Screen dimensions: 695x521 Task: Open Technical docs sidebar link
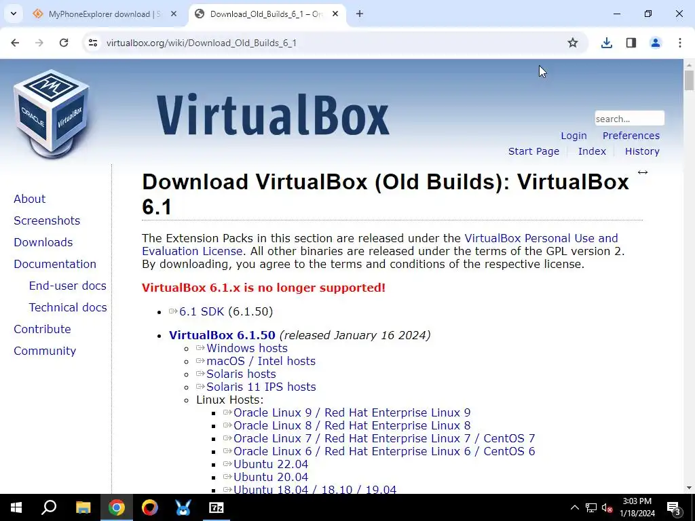(x=68, y=307)
